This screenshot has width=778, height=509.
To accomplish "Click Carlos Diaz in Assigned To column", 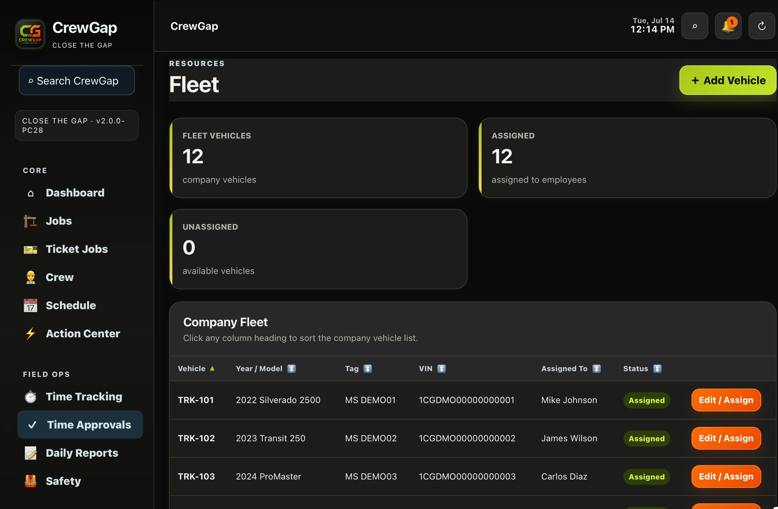I will (564, 477).
